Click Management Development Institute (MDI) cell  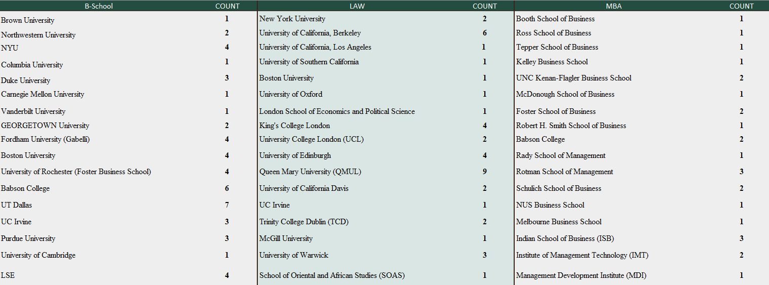[581, 275]
